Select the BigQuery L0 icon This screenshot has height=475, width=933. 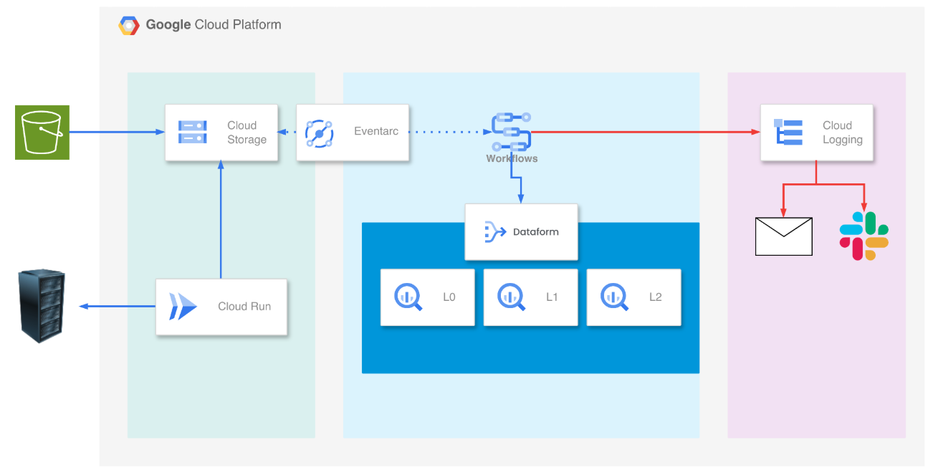(x=409, y=297)
